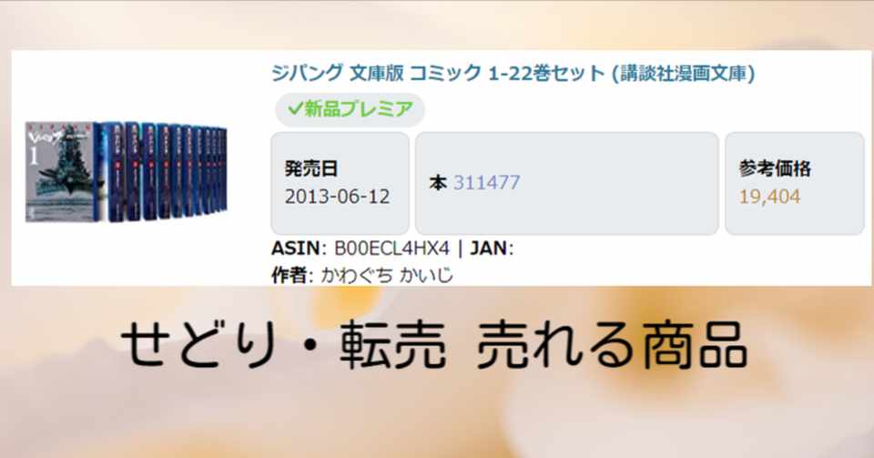This screenshot has width=874, height=458.
Task: Select the reference price 19,404
Action: click(770, 197)
